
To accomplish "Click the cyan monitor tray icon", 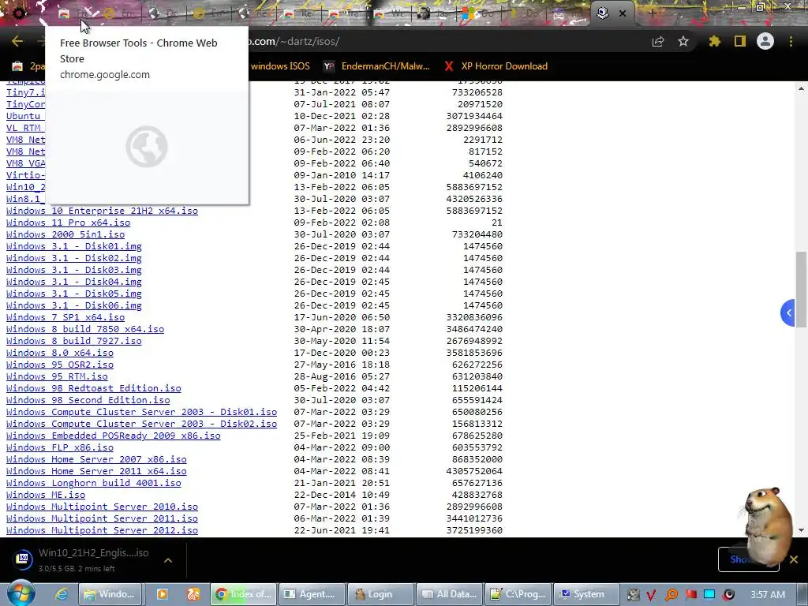I will (709, 595).
